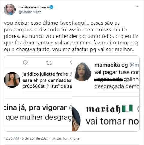
Task: Click the struck-through word in mamacita's tweet
Action: (109, 80)
